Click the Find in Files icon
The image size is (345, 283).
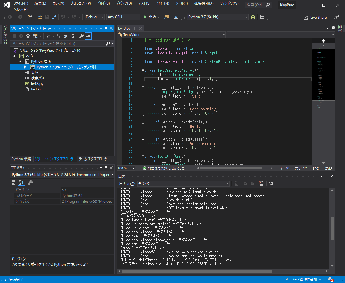166,17
